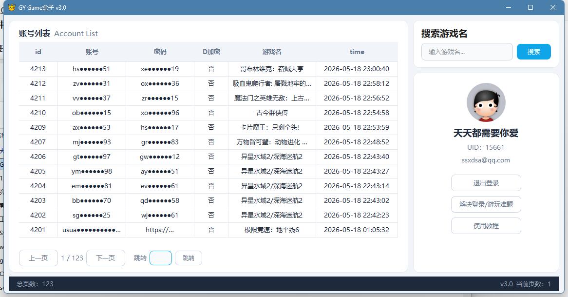The image size is (568, 297).
Task: Click password cell xe●●●●●●19
Action: click(x=160, y=69)
